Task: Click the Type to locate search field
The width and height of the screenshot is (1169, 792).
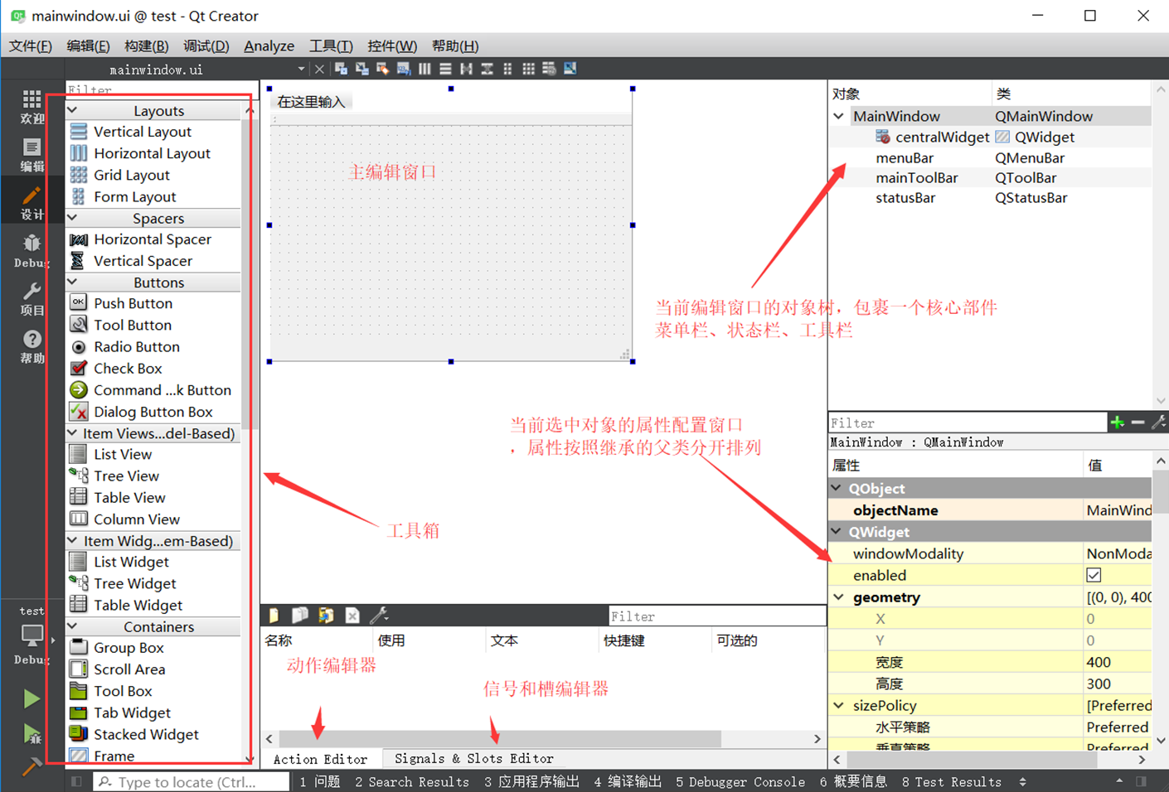Action: click(x=192, y=781)
